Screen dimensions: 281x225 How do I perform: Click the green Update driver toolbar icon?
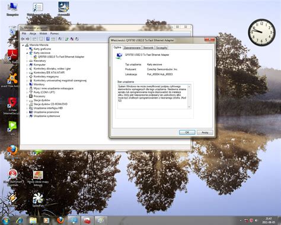67,39
